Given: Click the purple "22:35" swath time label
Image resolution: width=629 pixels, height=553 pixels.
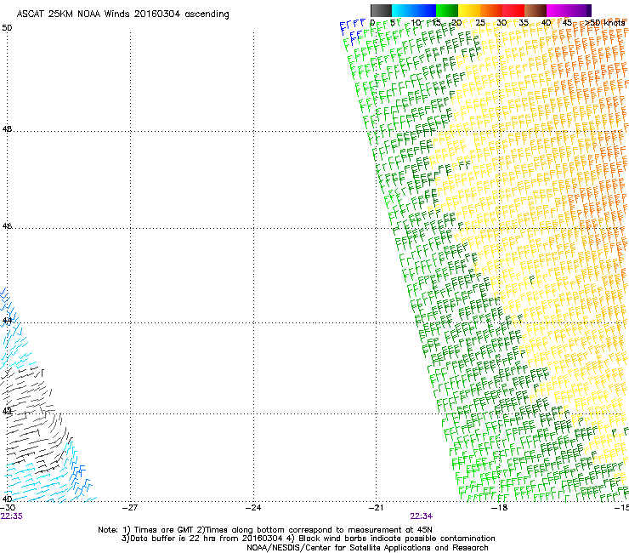Looking at the screenshot, I should [x=11, y=516].
